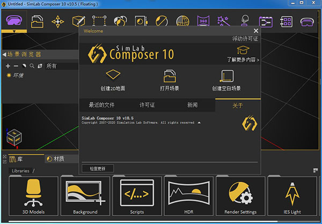The width and height of the screenshot is (322, 224).
Task: Open the materials spheres toolbar icon
Action: (120, 21)
